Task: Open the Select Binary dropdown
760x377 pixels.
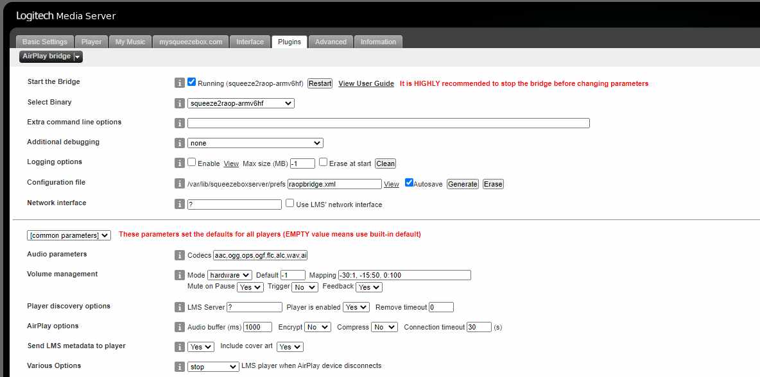Action: 241,103
